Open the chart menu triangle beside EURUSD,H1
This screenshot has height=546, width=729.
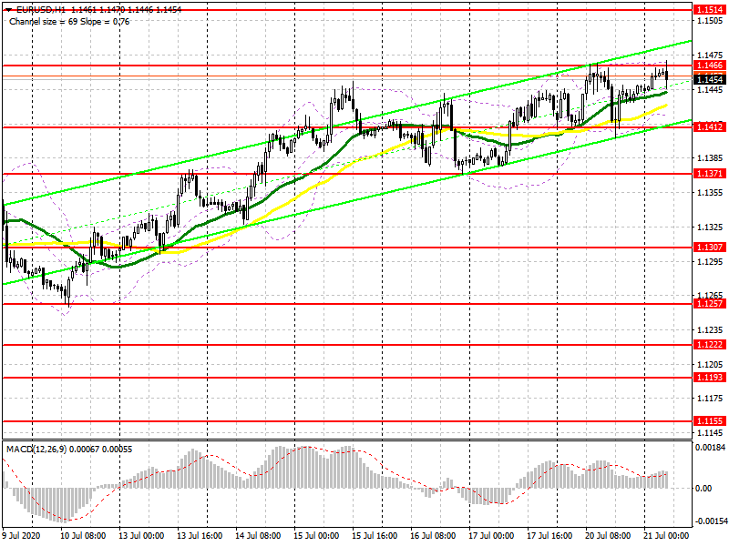coord(8,10)
